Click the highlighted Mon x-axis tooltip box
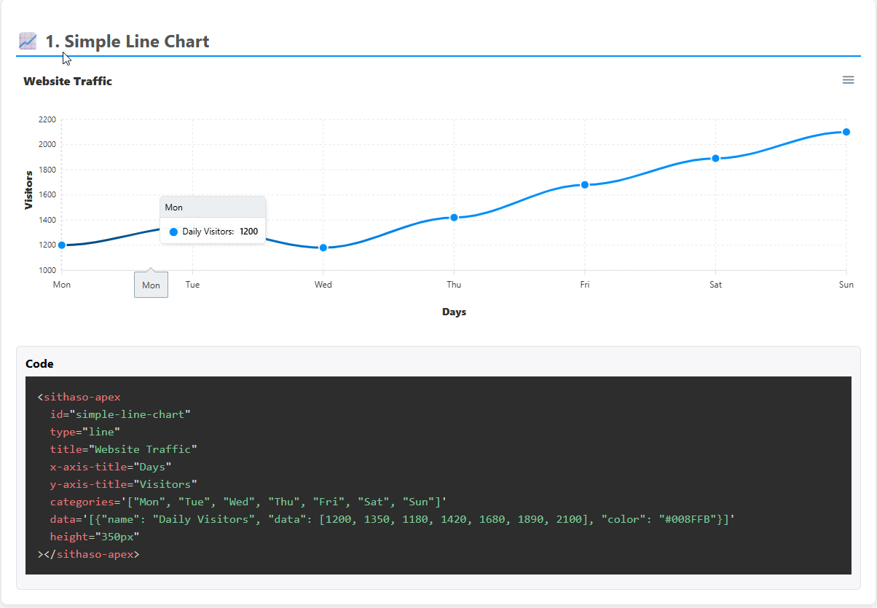The height and width of the screenshot is (608, 877). coord(151,285)
